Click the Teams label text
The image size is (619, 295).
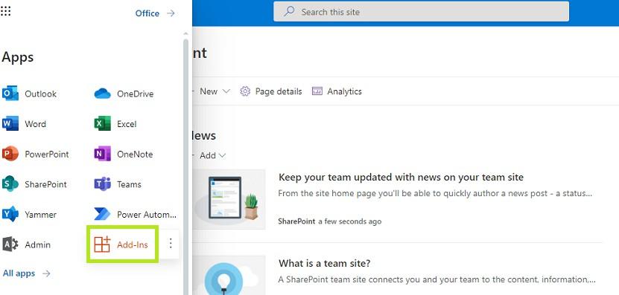pos(129,184)
